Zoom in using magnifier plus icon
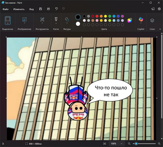The height and width of the screenshot is (147, 163). [x=159, y=144]
